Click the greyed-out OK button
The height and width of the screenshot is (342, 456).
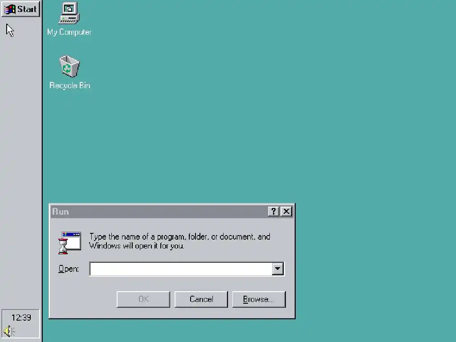[143, 299]
